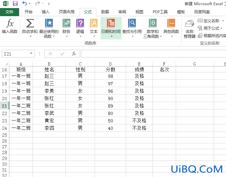Select the cell with score 96
Image resolution: width=226 pixels, height=177 pixels.
pos(110,91)
